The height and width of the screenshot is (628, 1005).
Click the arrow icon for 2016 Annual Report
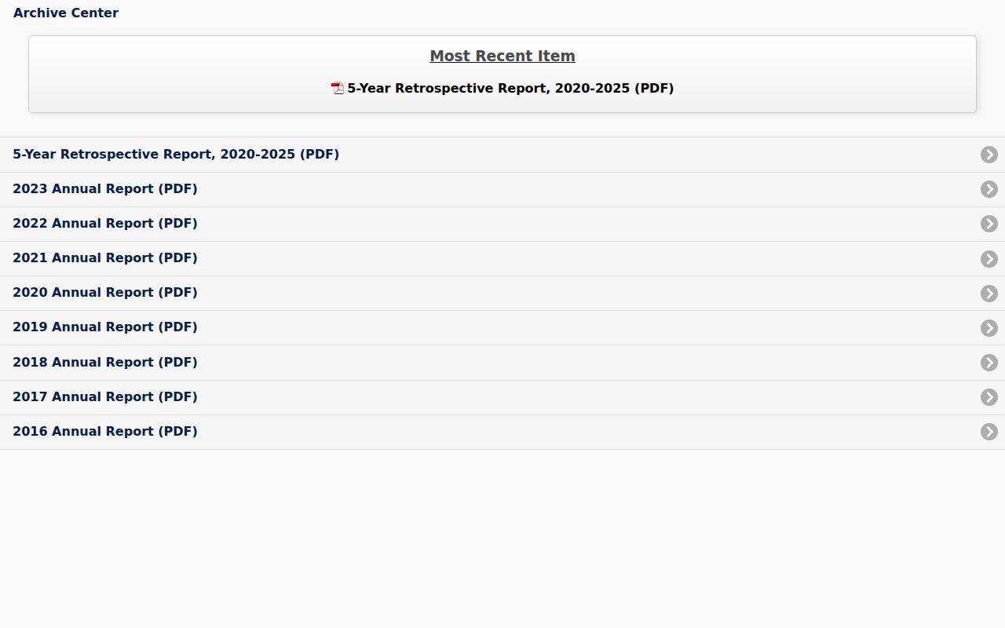989,432
